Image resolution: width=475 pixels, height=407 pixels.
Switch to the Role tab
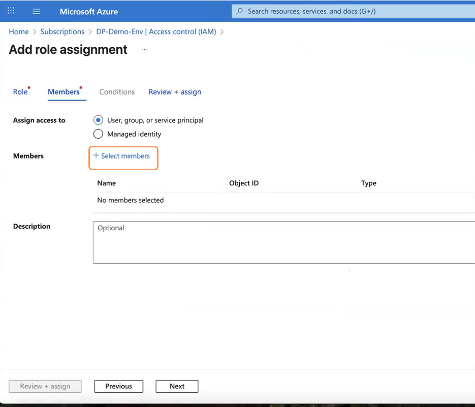point(20,92)
